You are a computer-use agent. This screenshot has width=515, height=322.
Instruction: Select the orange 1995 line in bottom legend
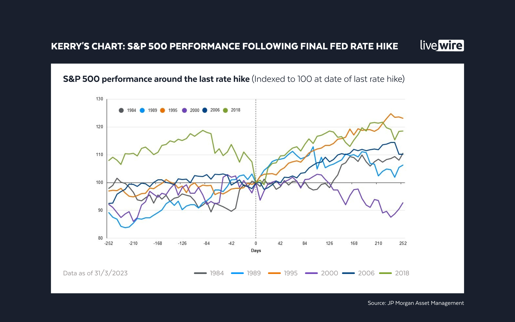(274, 273)
